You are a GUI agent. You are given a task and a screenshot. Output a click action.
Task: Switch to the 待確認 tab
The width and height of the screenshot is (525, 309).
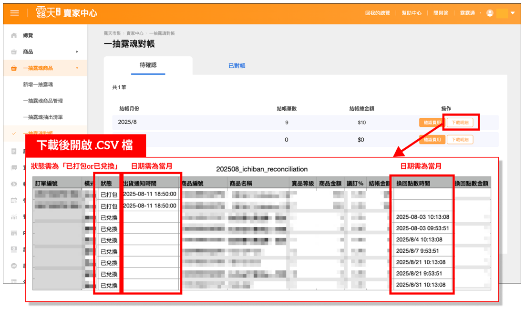pyautogui.click(x=148, y=65)
